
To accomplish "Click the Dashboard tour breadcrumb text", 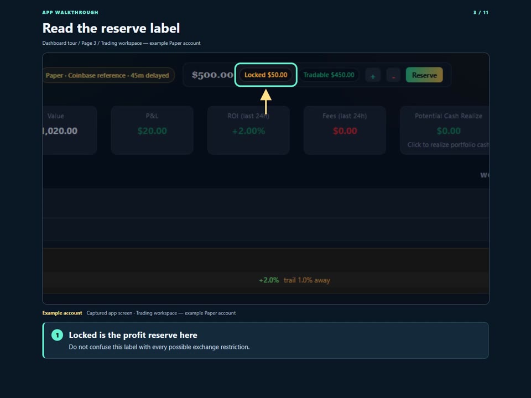I will click(60, 43).
